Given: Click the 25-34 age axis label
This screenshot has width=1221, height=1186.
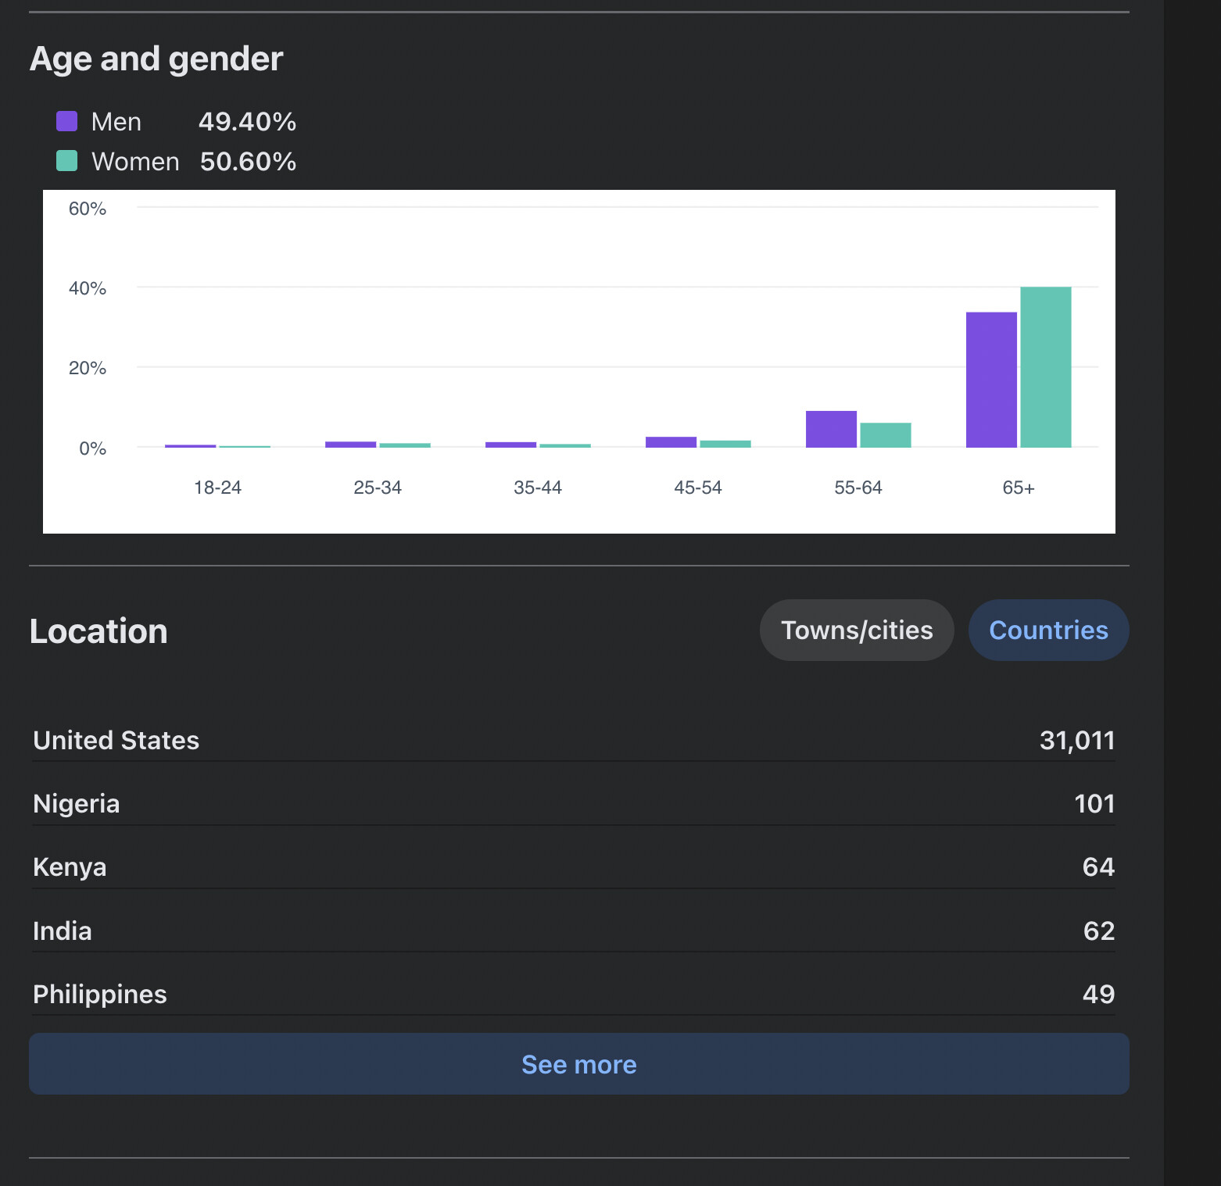Looking at the screenshot, I should click(x=378, y=488).
